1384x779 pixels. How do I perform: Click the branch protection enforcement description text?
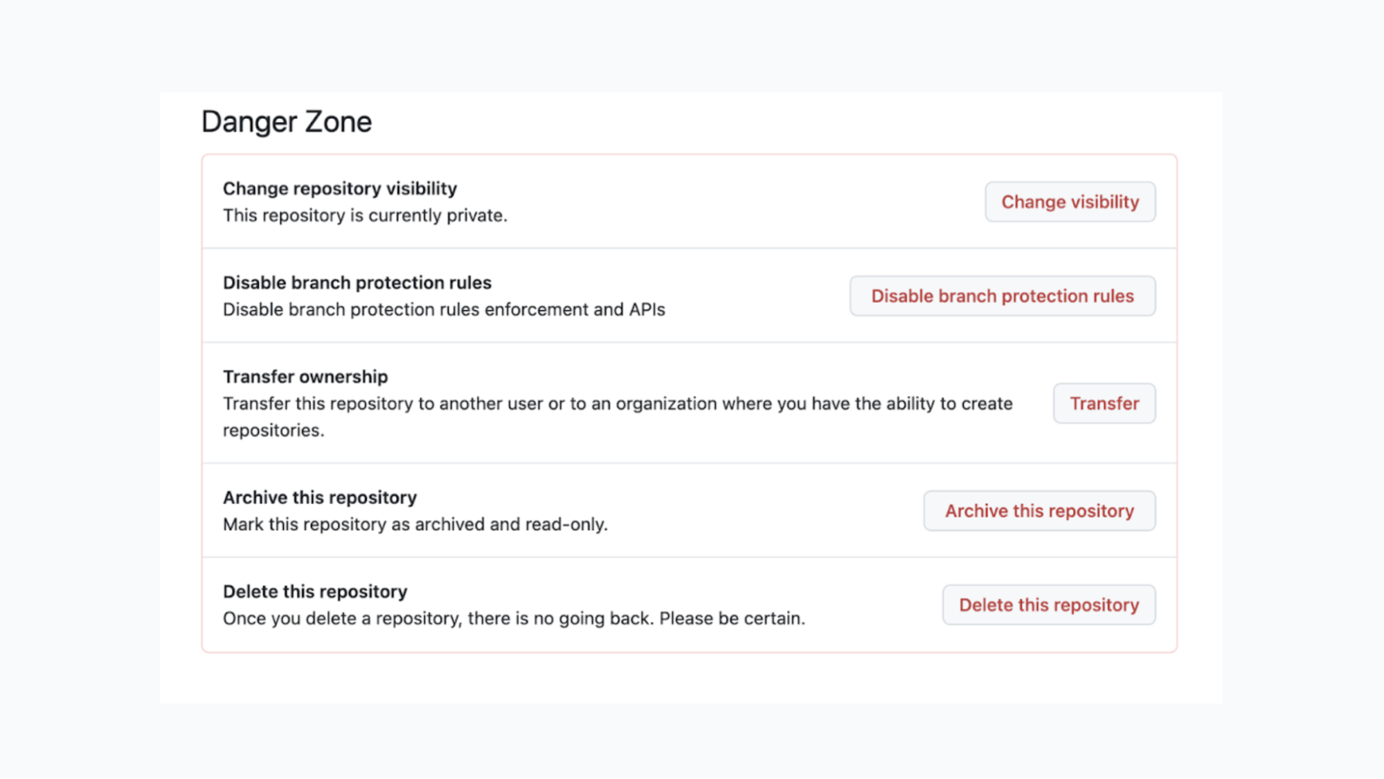point(443,310)
